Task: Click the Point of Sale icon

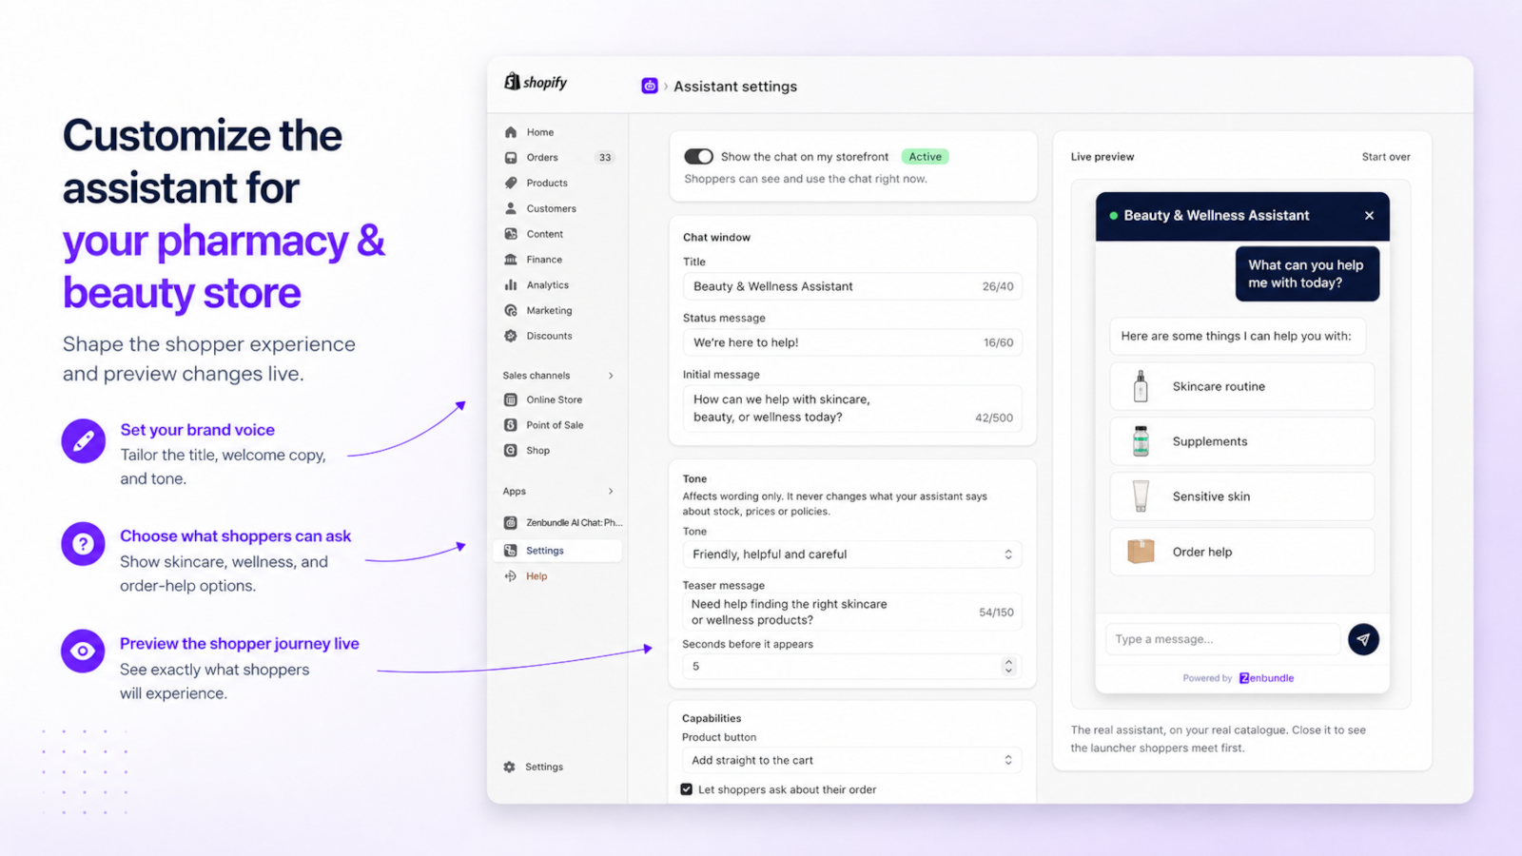Action: [x=511, y=425]
